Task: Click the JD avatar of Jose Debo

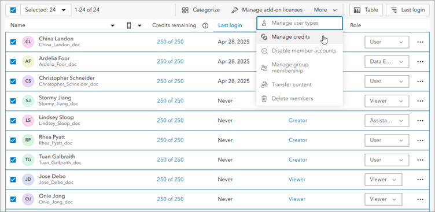Action: 28,180
